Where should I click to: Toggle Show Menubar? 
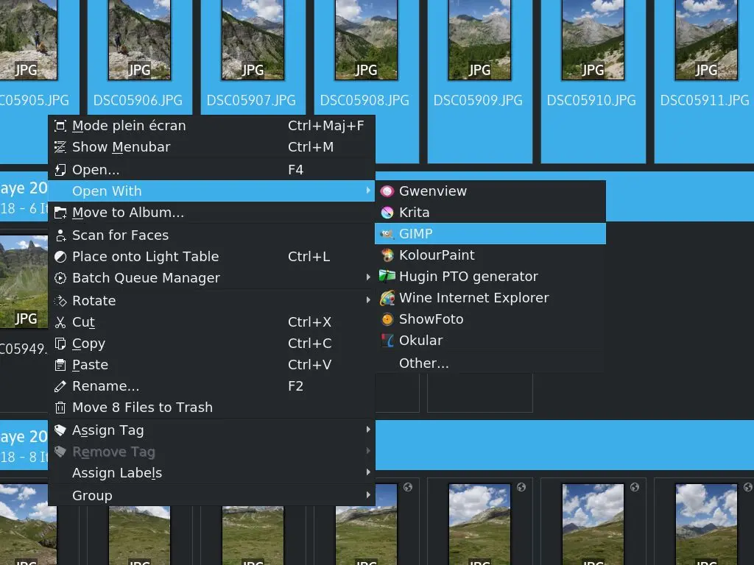pyautogui.click(x=120, y=147)
